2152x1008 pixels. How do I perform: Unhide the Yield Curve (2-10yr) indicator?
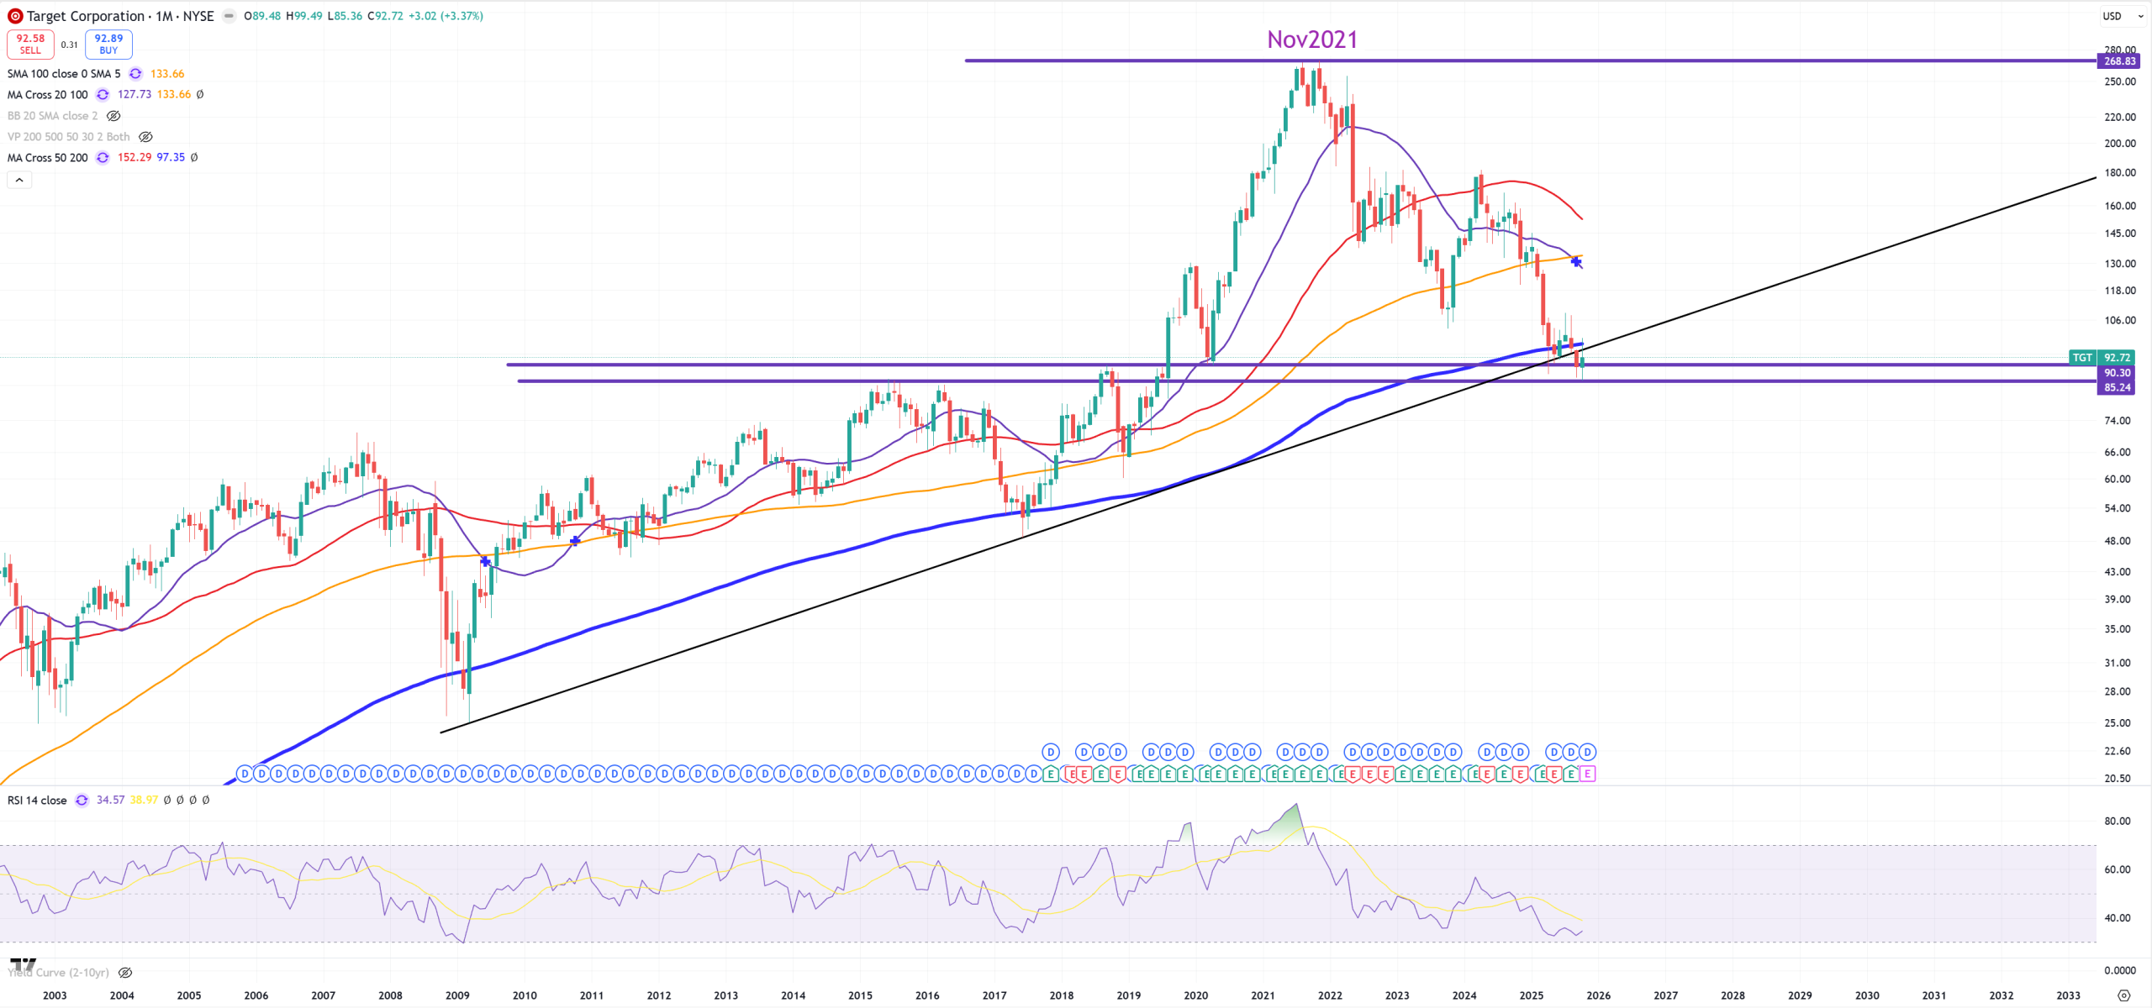click(125, 973)
